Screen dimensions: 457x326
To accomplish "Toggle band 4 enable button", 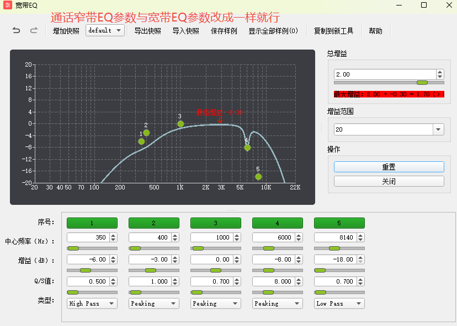I will [x=278, y=223].
